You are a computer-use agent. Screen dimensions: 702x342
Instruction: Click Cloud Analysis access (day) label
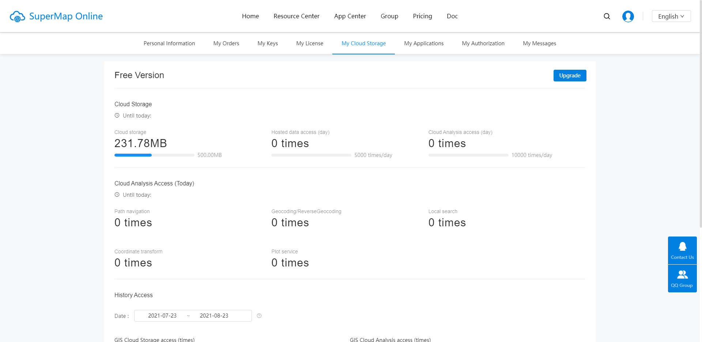460,132
